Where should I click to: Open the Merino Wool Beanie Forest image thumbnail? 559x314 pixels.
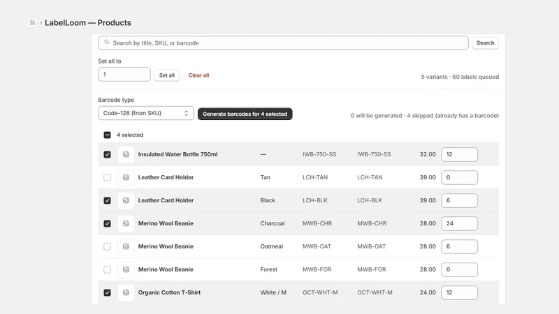pyautogui.click(x=126, y=269)
